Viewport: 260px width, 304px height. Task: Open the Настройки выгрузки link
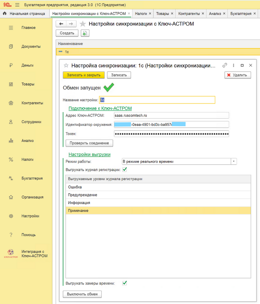(x=90, y=154)
